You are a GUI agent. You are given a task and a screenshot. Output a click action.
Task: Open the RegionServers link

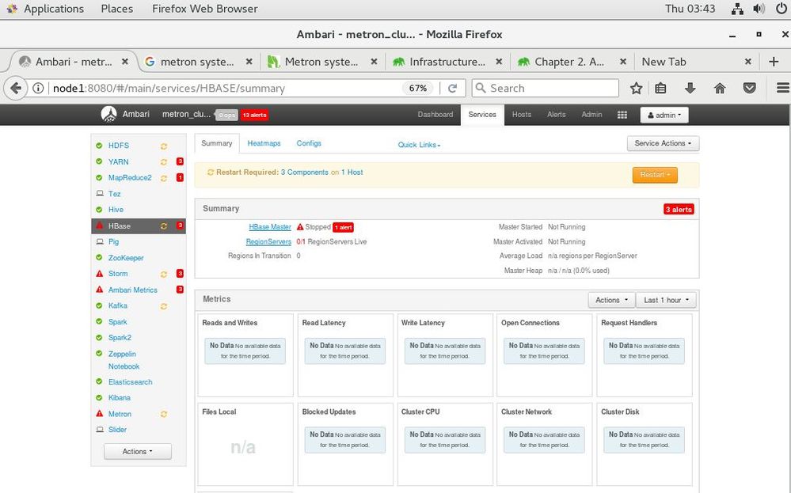click(268, 241)
